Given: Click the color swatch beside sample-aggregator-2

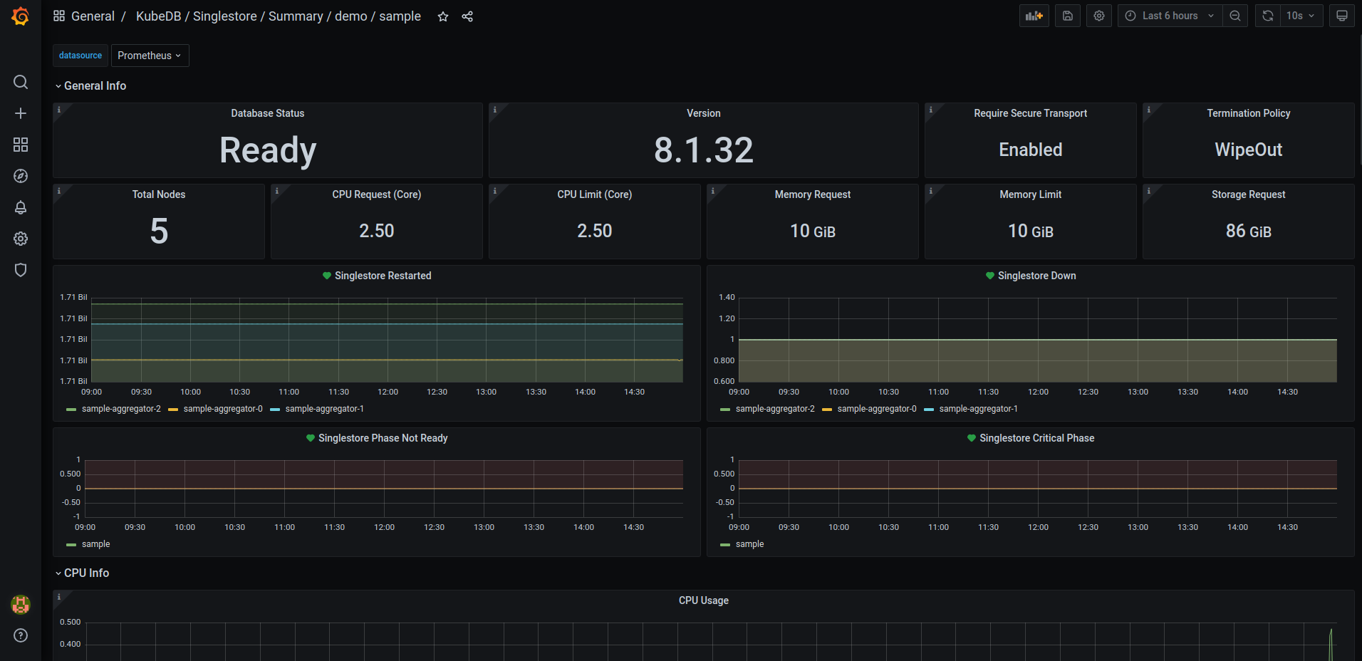Looking at the screenshot, I should (71, 408).
